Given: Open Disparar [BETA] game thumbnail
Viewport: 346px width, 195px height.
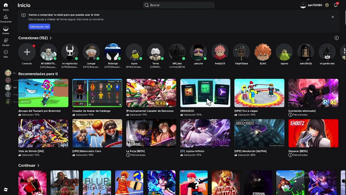Looking at the screenshot, I should coord(313,133).
